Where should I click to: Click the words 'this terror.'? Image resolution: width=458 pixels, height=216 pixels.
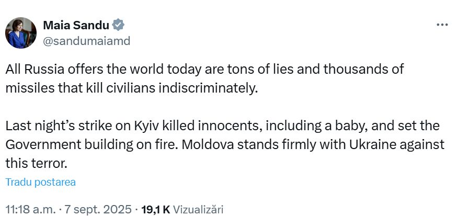tap(37, 163)
